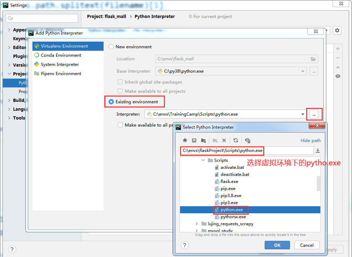Select Conda Environment option
The image size is (352, 257).
68,55
